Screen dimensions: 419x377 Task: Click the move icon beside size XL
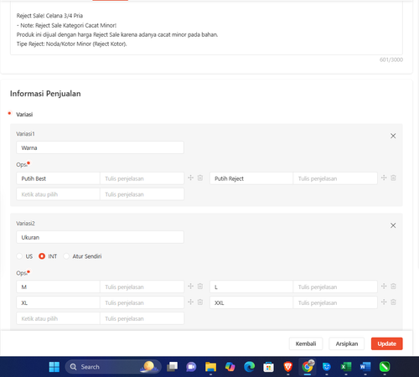[x=190, y=302]
